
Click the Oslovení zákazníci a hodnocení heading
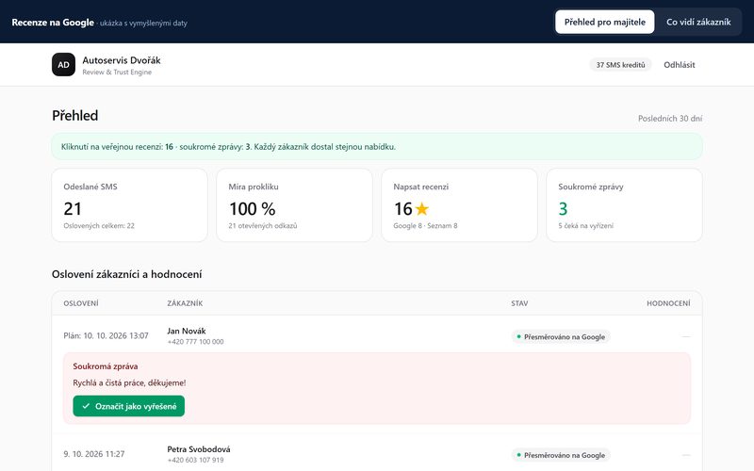(127, 274)
